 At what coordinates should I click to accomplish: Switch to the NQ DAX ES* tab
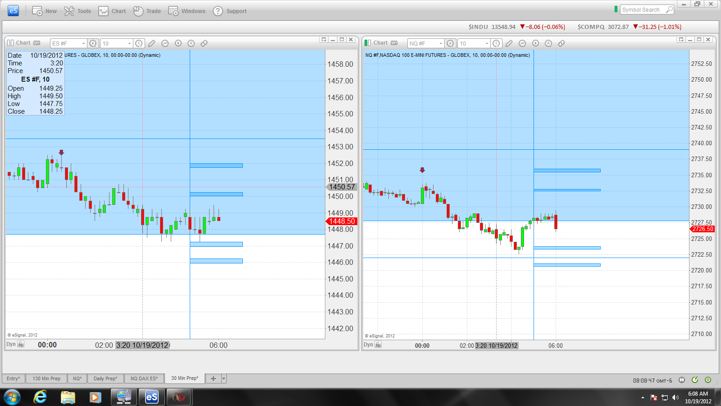144,378
